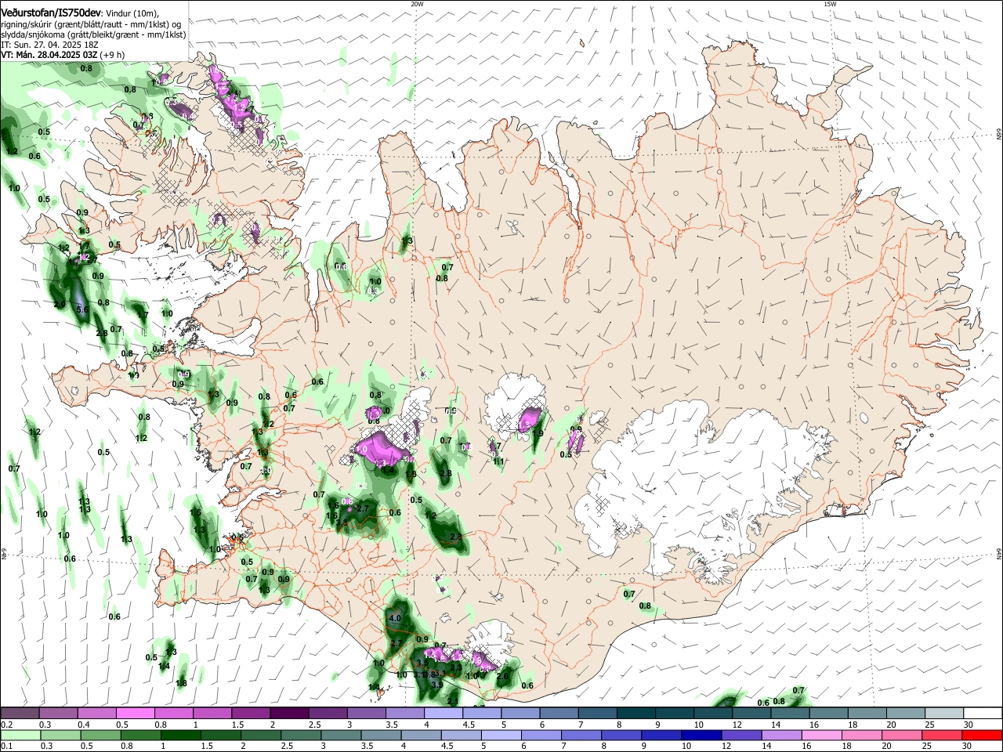The height and width of the screenshot is (752, 1003).
Task: Select pale green lower swatch between 0.1 and 0.3
Action: [x=20, y=735]
